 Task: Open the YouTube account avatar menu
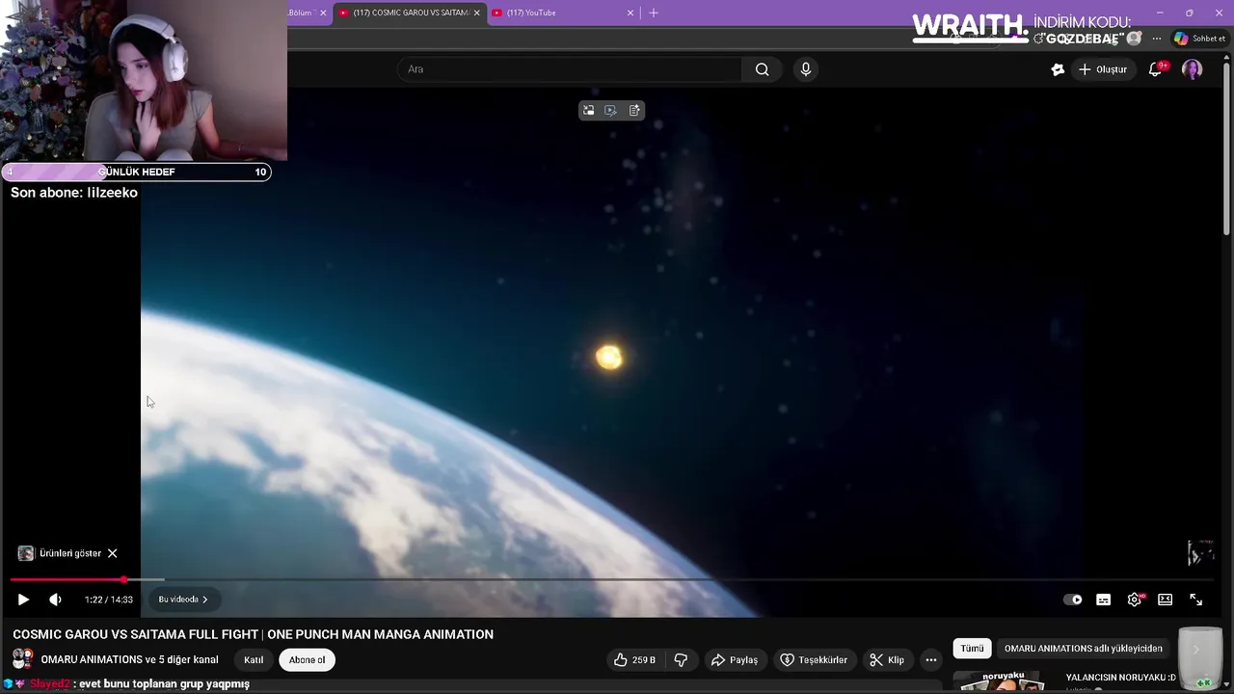tap(1193, 69)
